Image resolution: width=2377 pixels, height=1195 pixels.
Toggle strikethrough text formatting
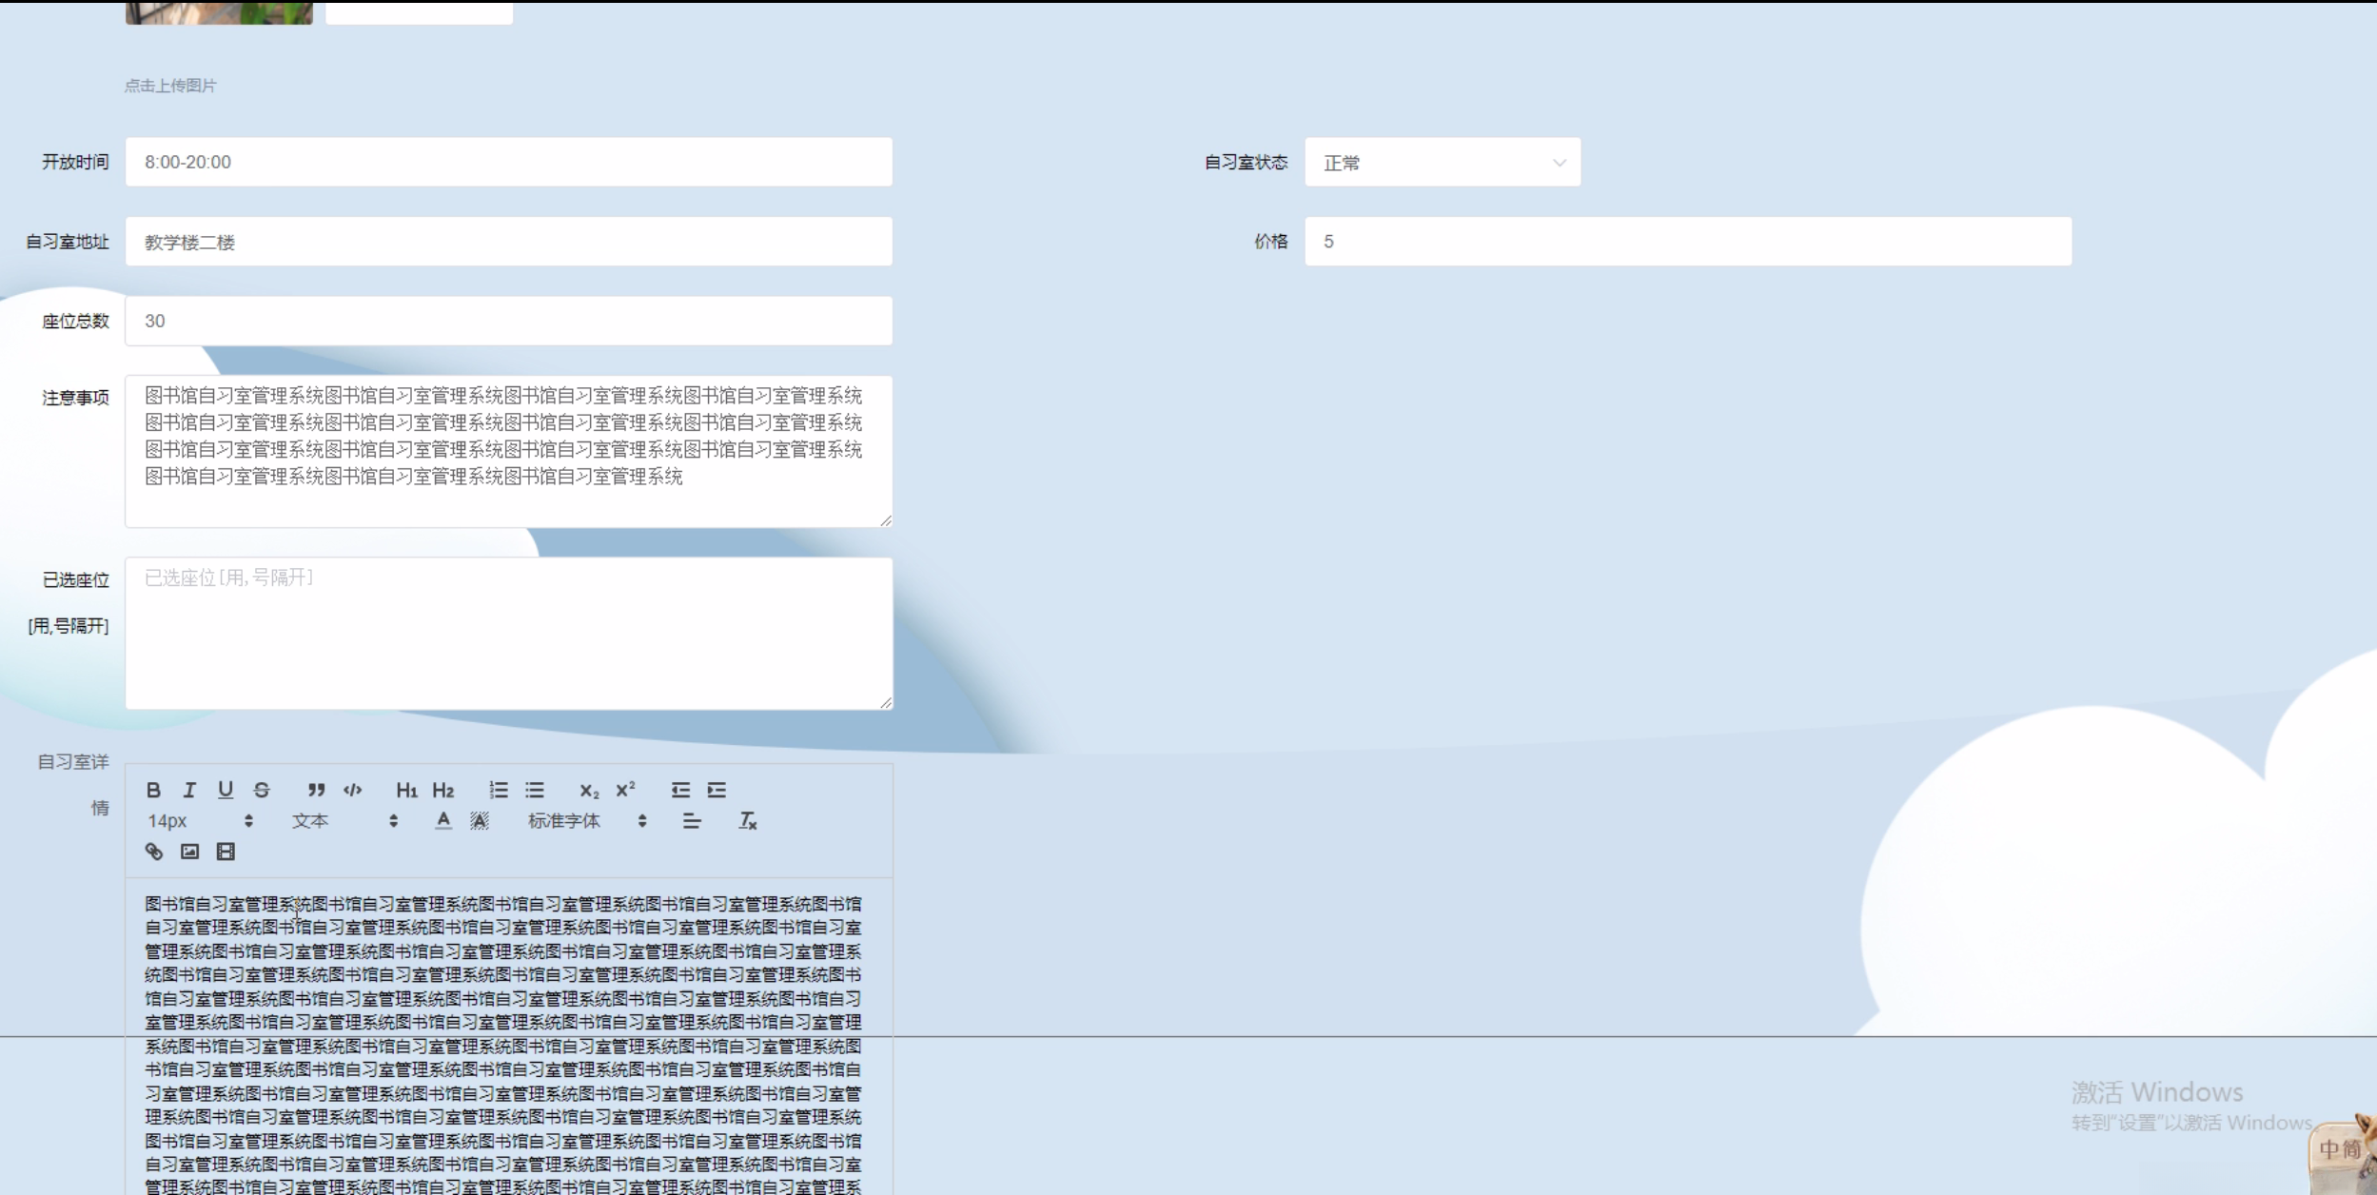(x=262, y=790)
